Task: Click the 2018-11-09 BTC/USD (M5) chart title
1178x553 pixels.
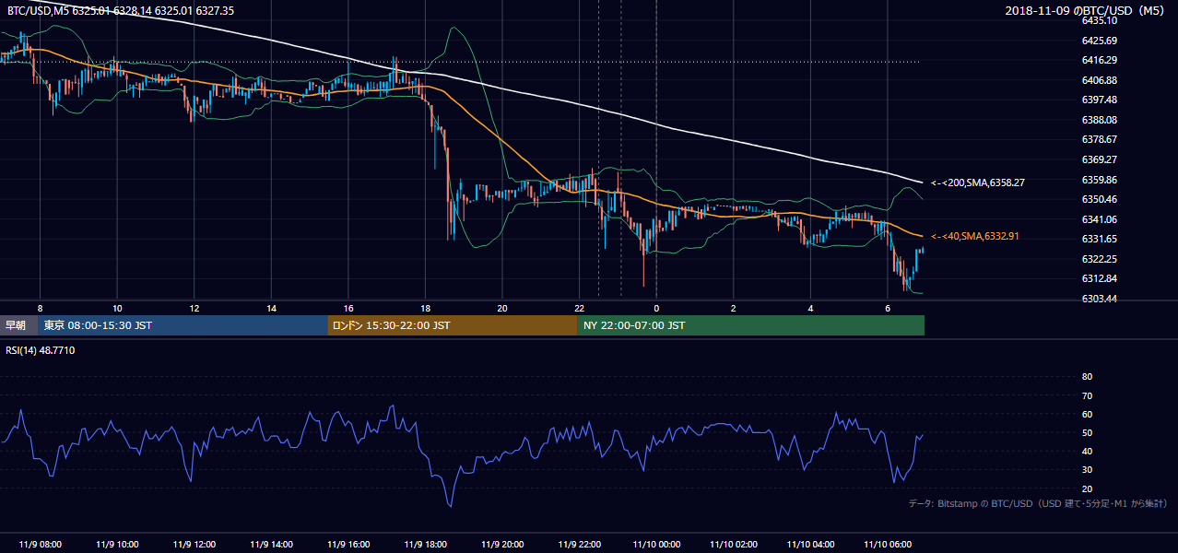Action: coord(1086,10)
